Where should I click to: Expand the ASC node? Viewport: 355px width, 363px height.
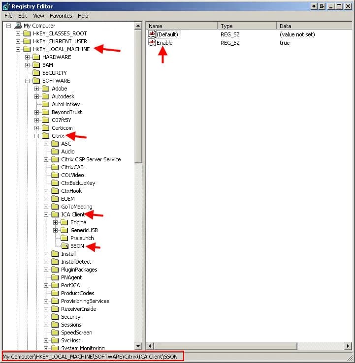(46, 144)
